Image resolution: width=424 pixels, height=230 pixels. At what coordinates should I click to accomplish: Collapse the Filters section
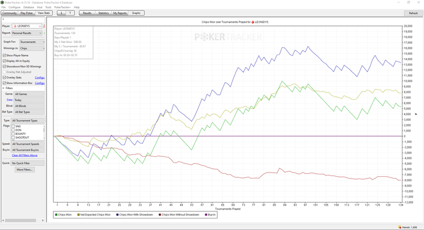click(4, 88)
